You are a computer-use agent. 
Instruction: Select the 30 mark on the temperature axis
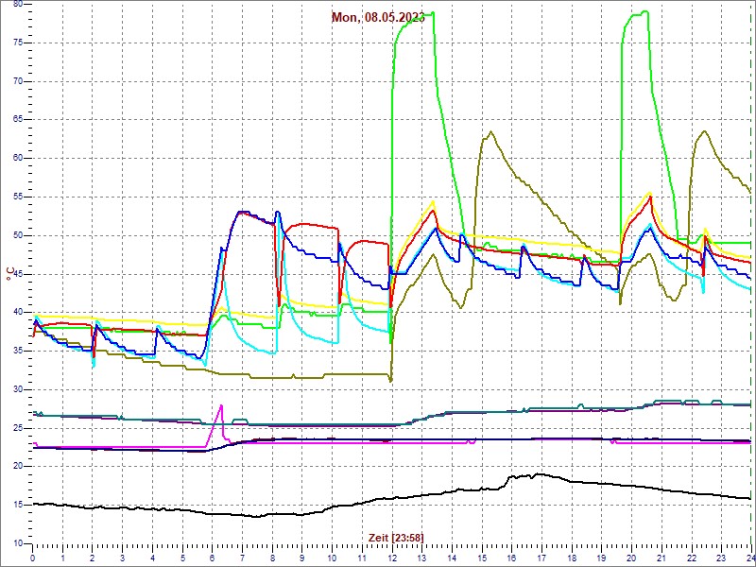tap(17, 389)
